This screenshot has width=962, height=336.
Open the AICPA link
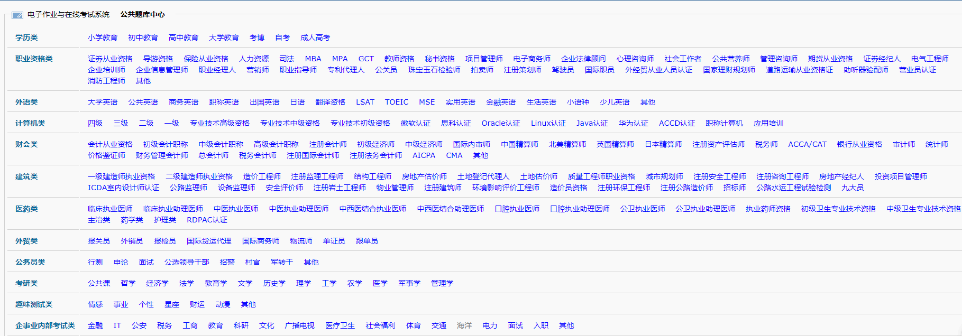tap(424, 155)
